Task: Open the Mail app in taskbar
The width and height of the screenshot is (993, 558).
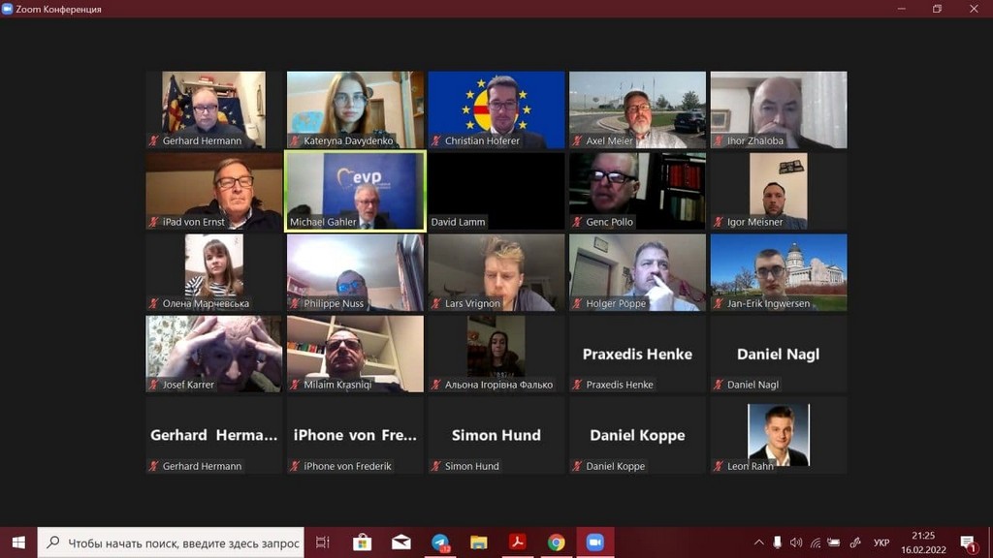Action: (400, 542)
